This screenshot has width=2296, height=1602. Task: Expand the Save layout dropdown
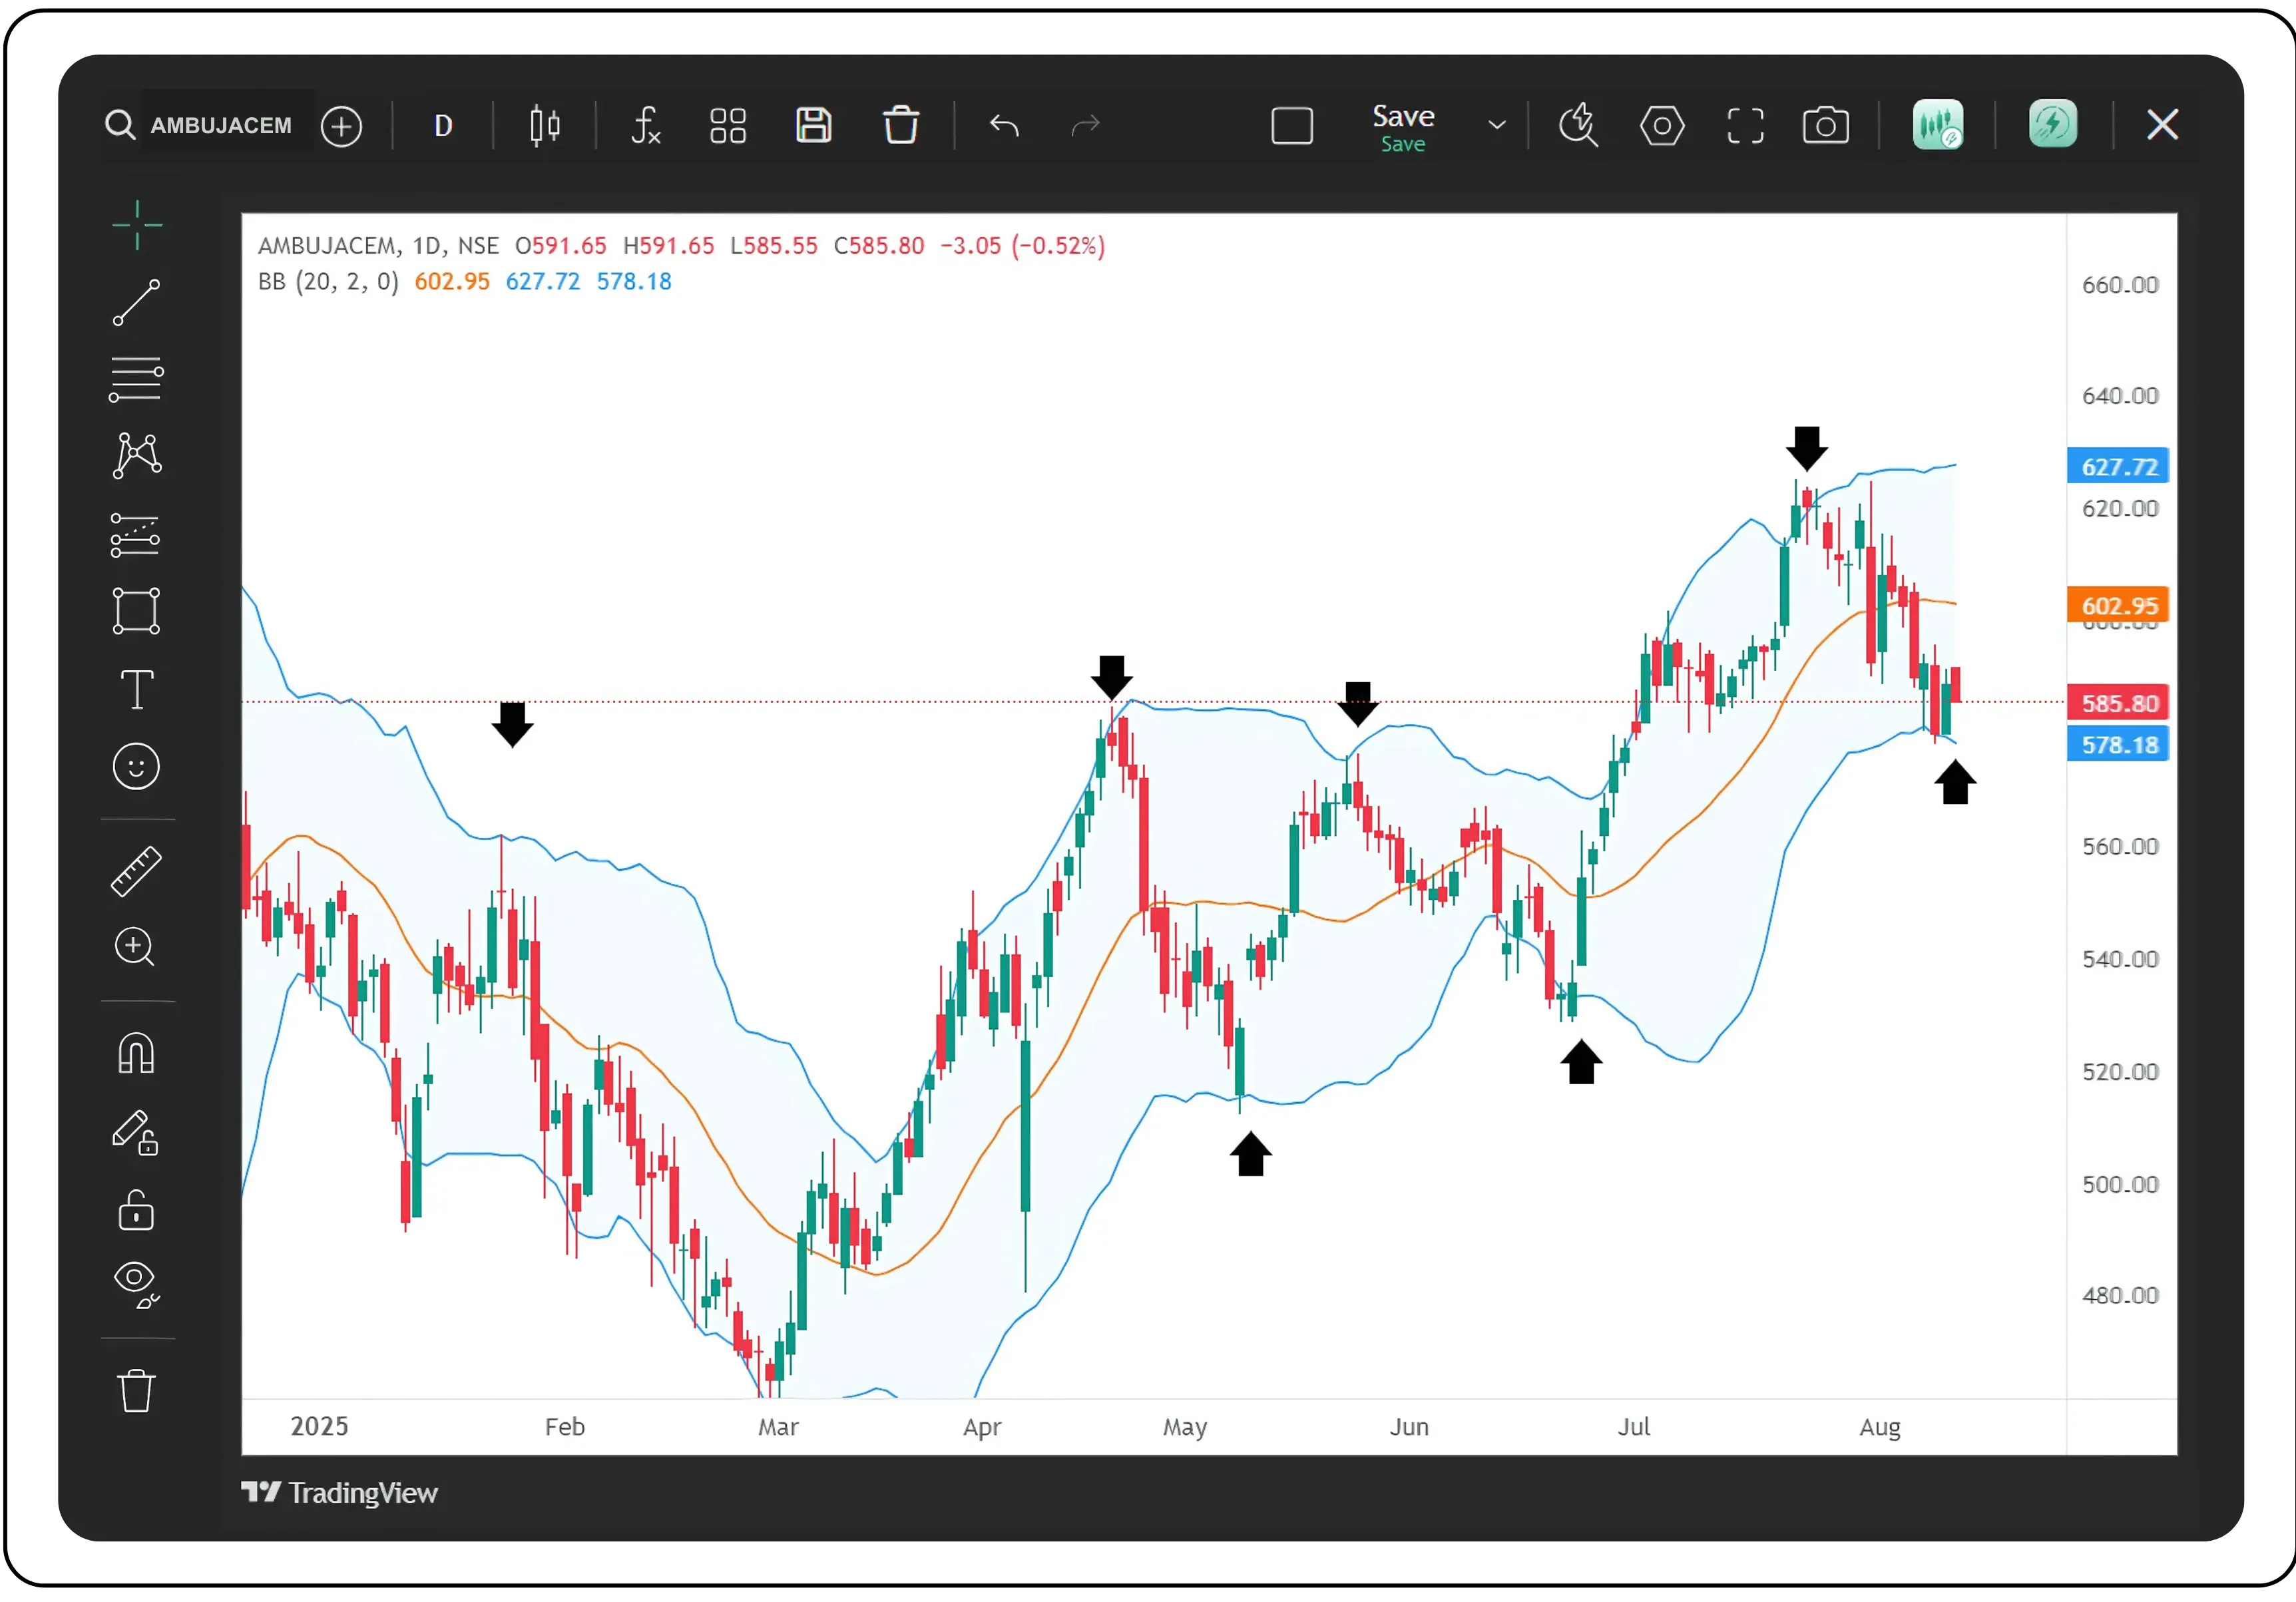[1496, 125]
